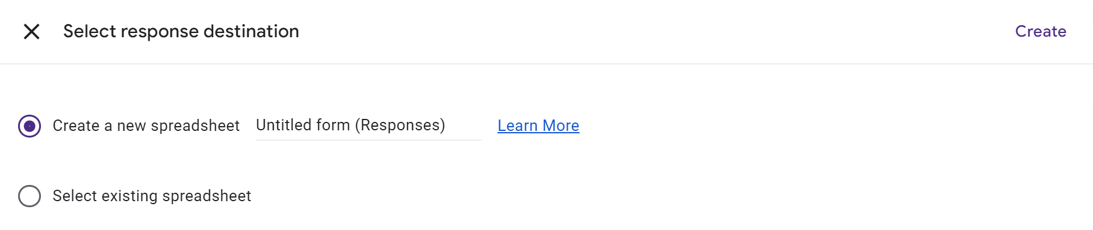Click the word 'Create' at the dialog header

1040,31
